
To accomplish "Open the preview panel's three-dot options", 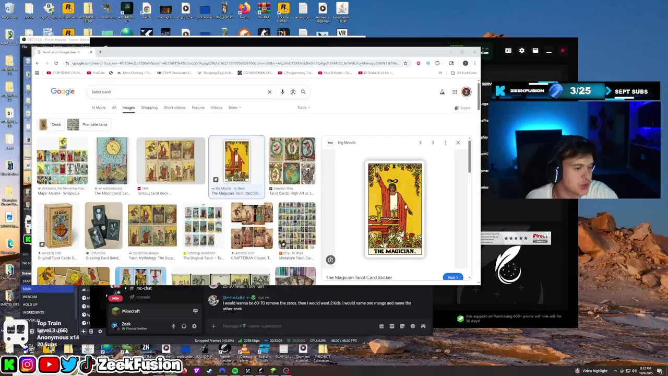I will click(445, 143).
